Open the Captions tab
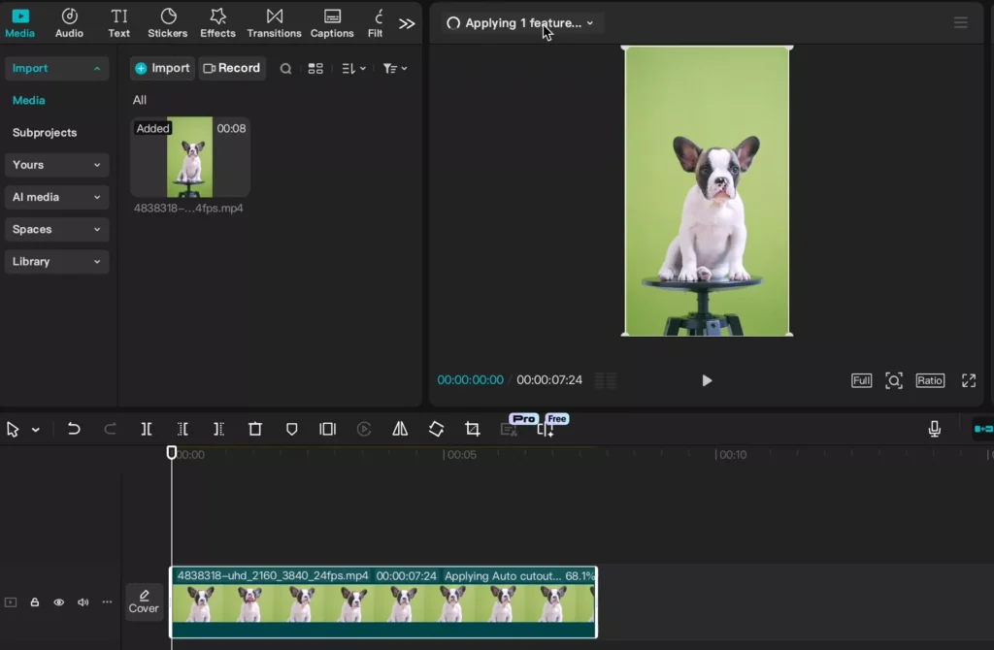This screenshot has height=650, width=994. point(332,23)
